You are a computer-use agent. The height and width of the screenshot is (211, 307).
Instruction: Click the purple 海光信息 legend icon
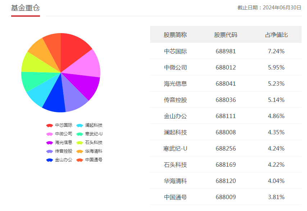pyautogui.click(x=50, y=143)
